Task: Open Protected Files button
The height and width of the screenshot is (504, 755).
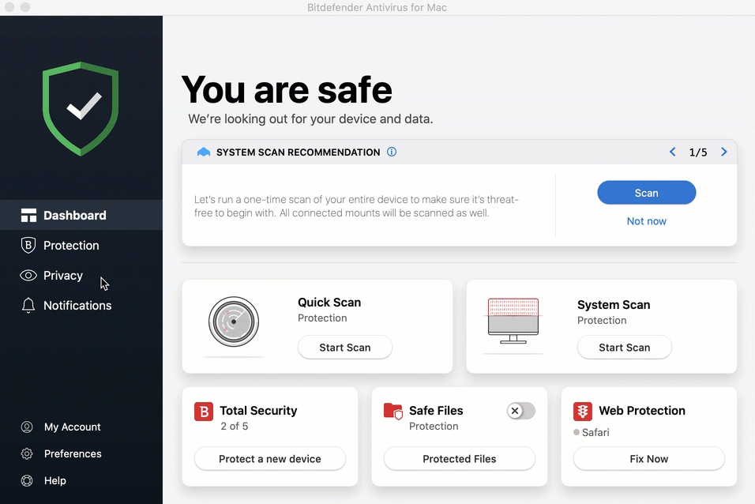Action: pos(460,459)
